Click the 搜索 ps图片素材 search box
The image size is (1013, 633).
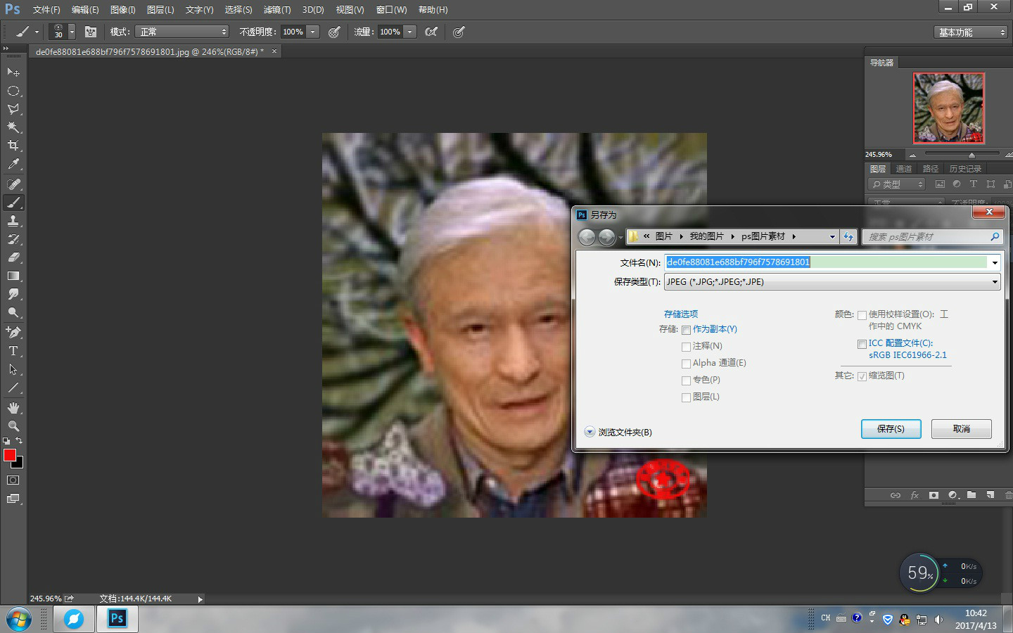pyautogui.click(x=932, y=237)
